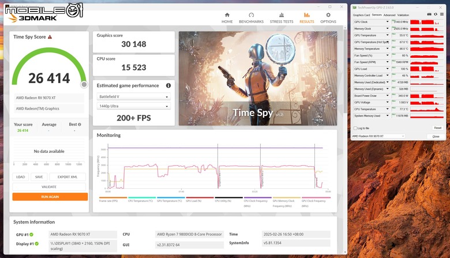The width and height of the screenshot is (450, 258).
Task: Click the GPU-Z title bar app icon
Action: click(x=354, y=8)
